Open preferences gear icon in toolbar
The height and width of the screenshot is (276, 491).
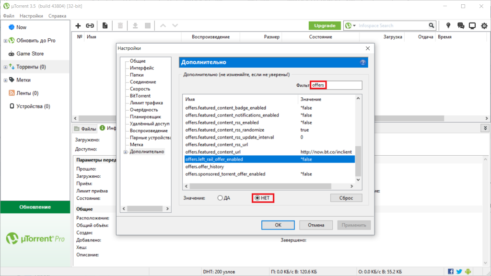[484, 26]
